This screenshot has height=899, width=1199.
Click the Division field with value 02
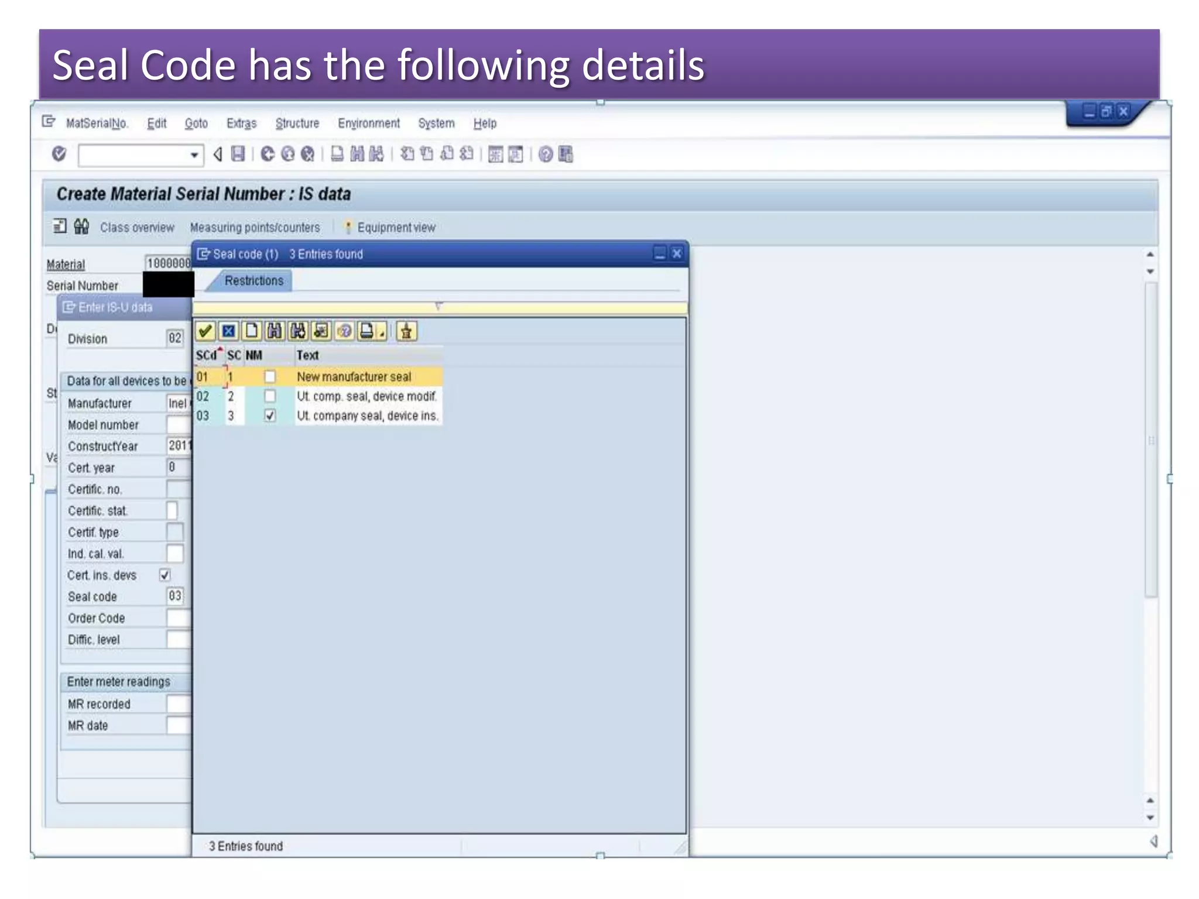click(175, 338)
